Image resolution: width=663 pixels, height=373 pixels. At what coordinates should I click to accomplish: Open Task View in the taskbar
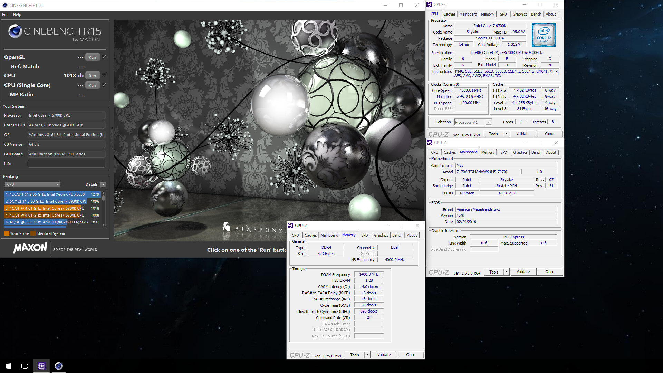pos(25,366)
